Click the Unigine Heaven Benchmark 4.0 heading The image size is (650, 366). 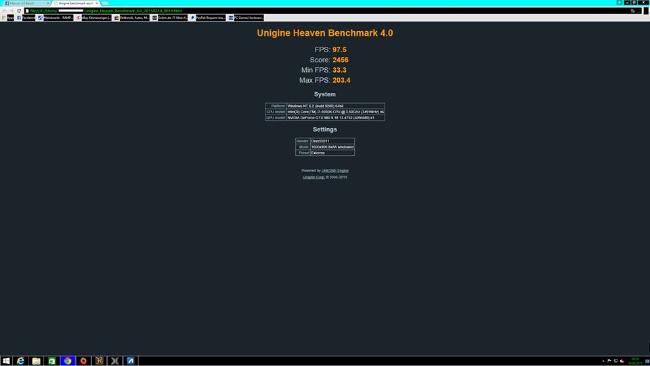tap(325, 33)
